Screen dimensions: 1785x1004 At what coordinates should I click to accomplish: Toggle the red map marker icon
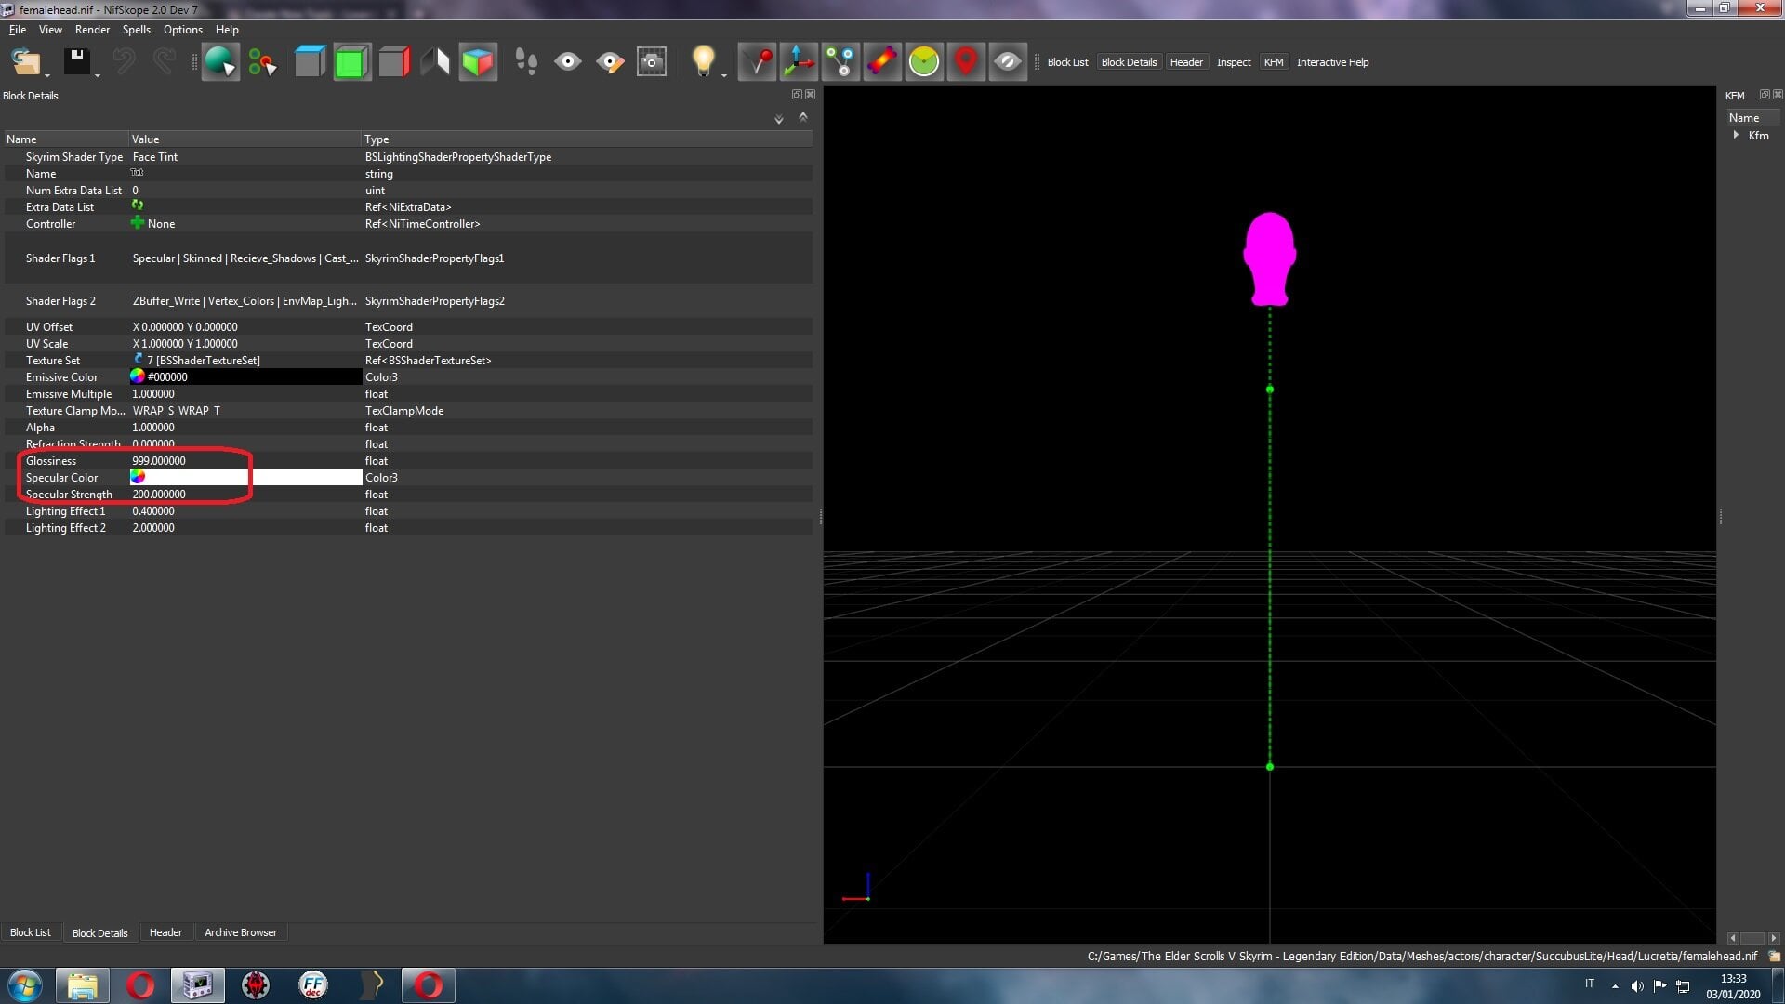(966, 62)
